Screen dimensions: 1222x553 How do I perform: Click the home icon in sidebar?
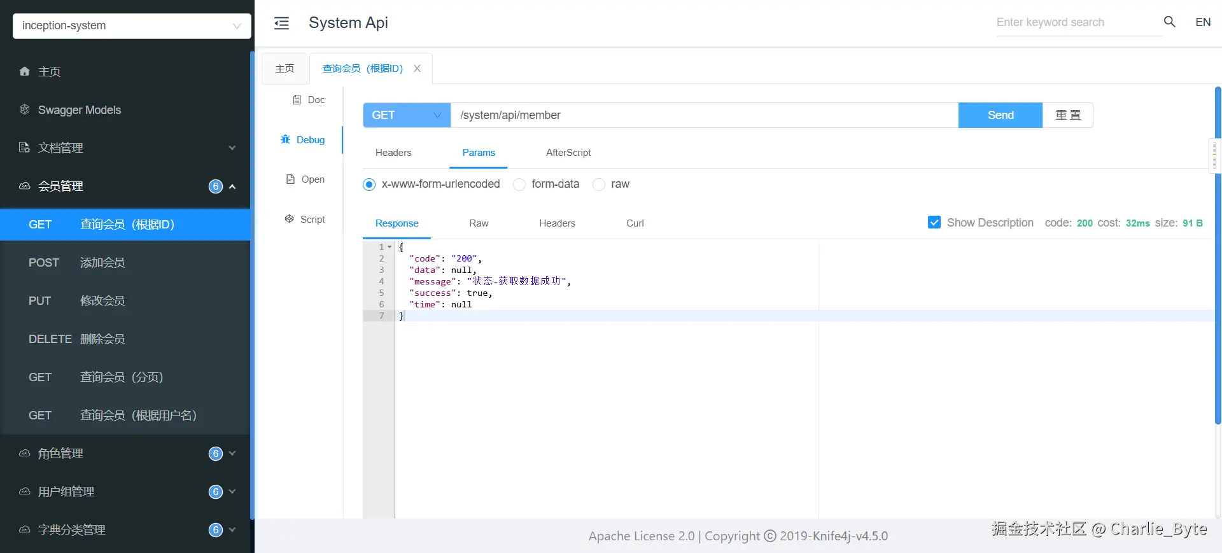(25, 71)
